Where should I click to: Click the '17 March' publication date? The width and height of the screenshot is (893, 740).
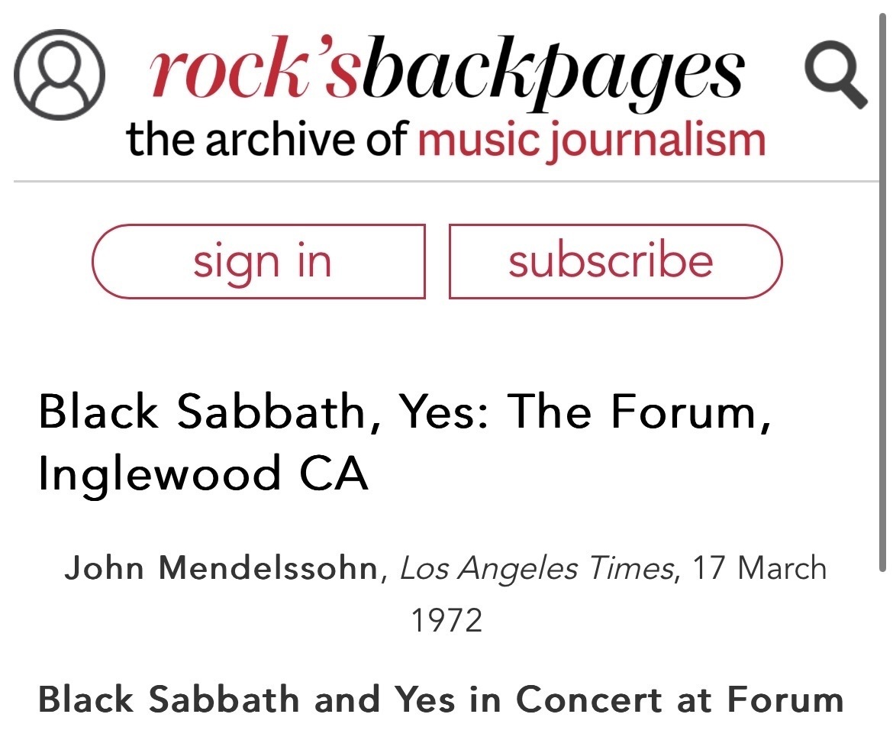tap(759, 569)
